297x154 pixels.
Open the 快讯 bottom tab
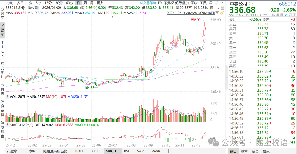point(266,151)
